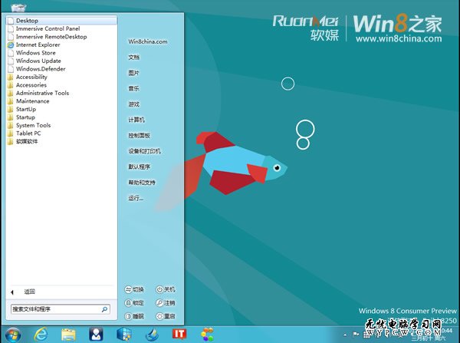
Task: Open 默认程序 Default Programs
Action: (139, 167)
